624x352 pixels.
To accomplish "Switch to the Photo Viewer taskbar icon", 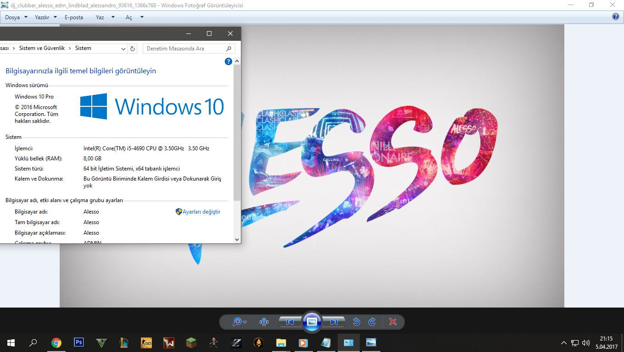I will [x=371, y=342].
